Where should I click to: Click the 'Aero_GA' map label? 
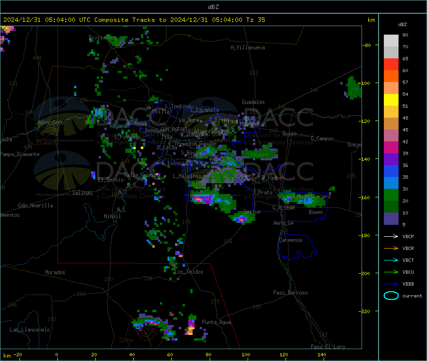(283, 223)
